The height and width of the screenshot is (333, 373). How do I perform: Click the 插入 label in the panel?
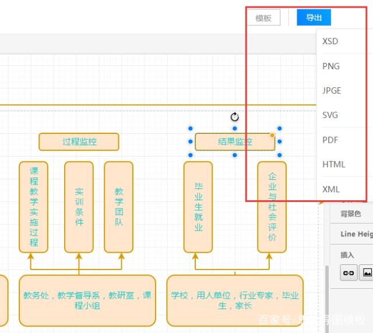click(x=347, y=255)
